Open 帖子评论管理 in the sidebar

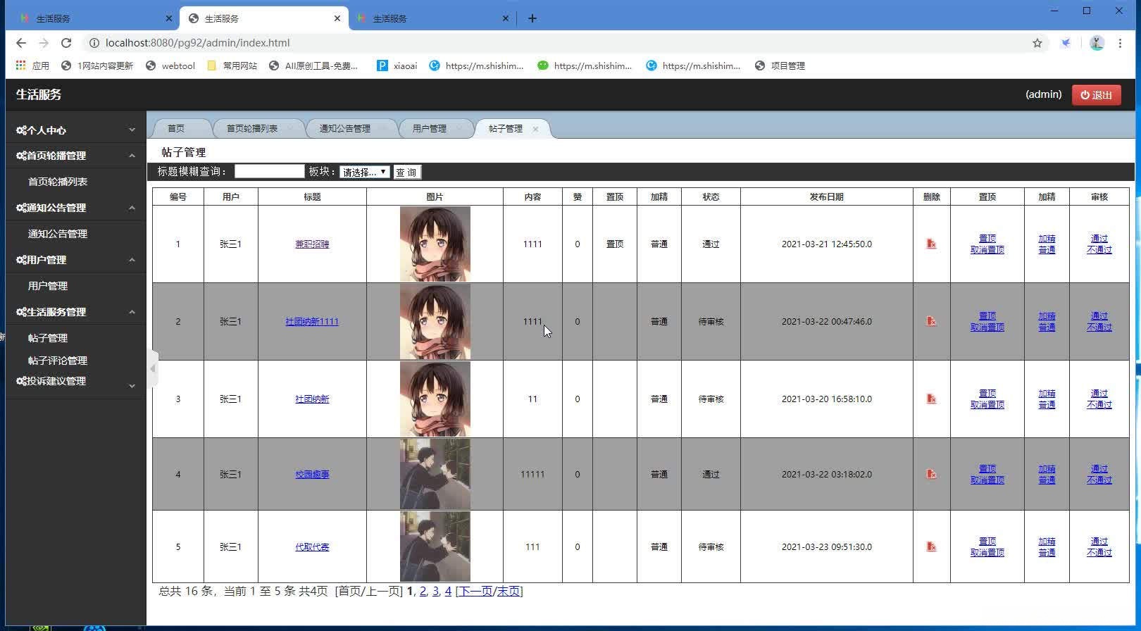(58, 361)
